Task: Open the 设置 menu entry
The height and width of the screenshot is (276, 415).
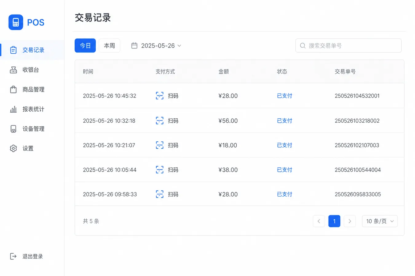Action: point(32,148)
